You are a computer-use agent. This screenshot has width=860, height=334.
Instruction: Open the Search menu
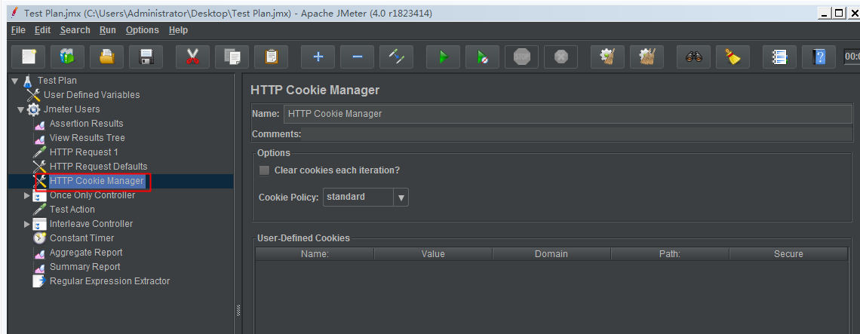coord(75,30)
